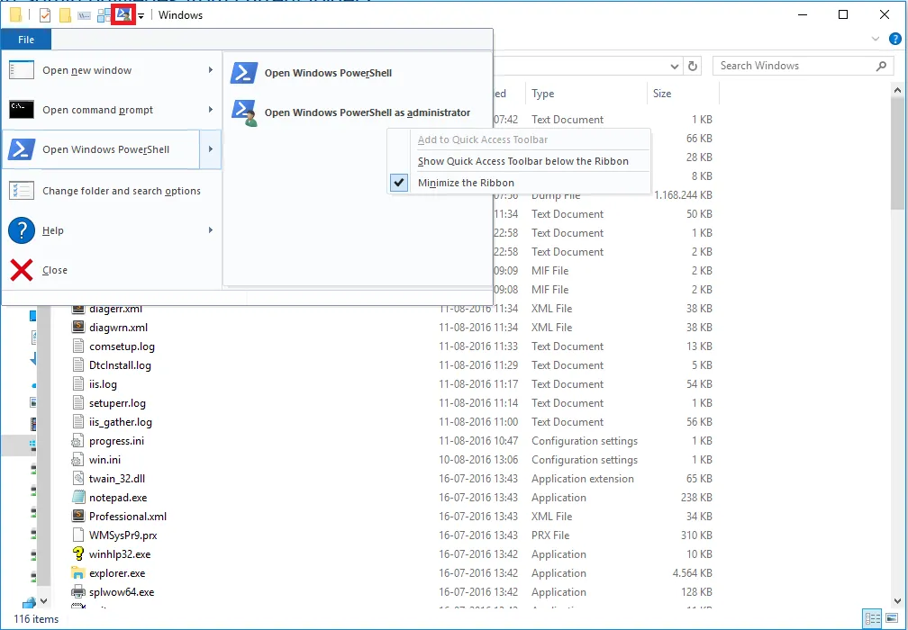Expand the ribbon with the chevron near Help
Viewport: 908px width, 630px height.
[875, 40]
